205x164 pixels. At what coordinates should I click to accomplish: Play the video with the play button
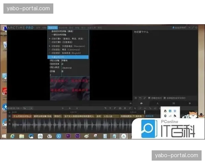(x=70, y=108)
